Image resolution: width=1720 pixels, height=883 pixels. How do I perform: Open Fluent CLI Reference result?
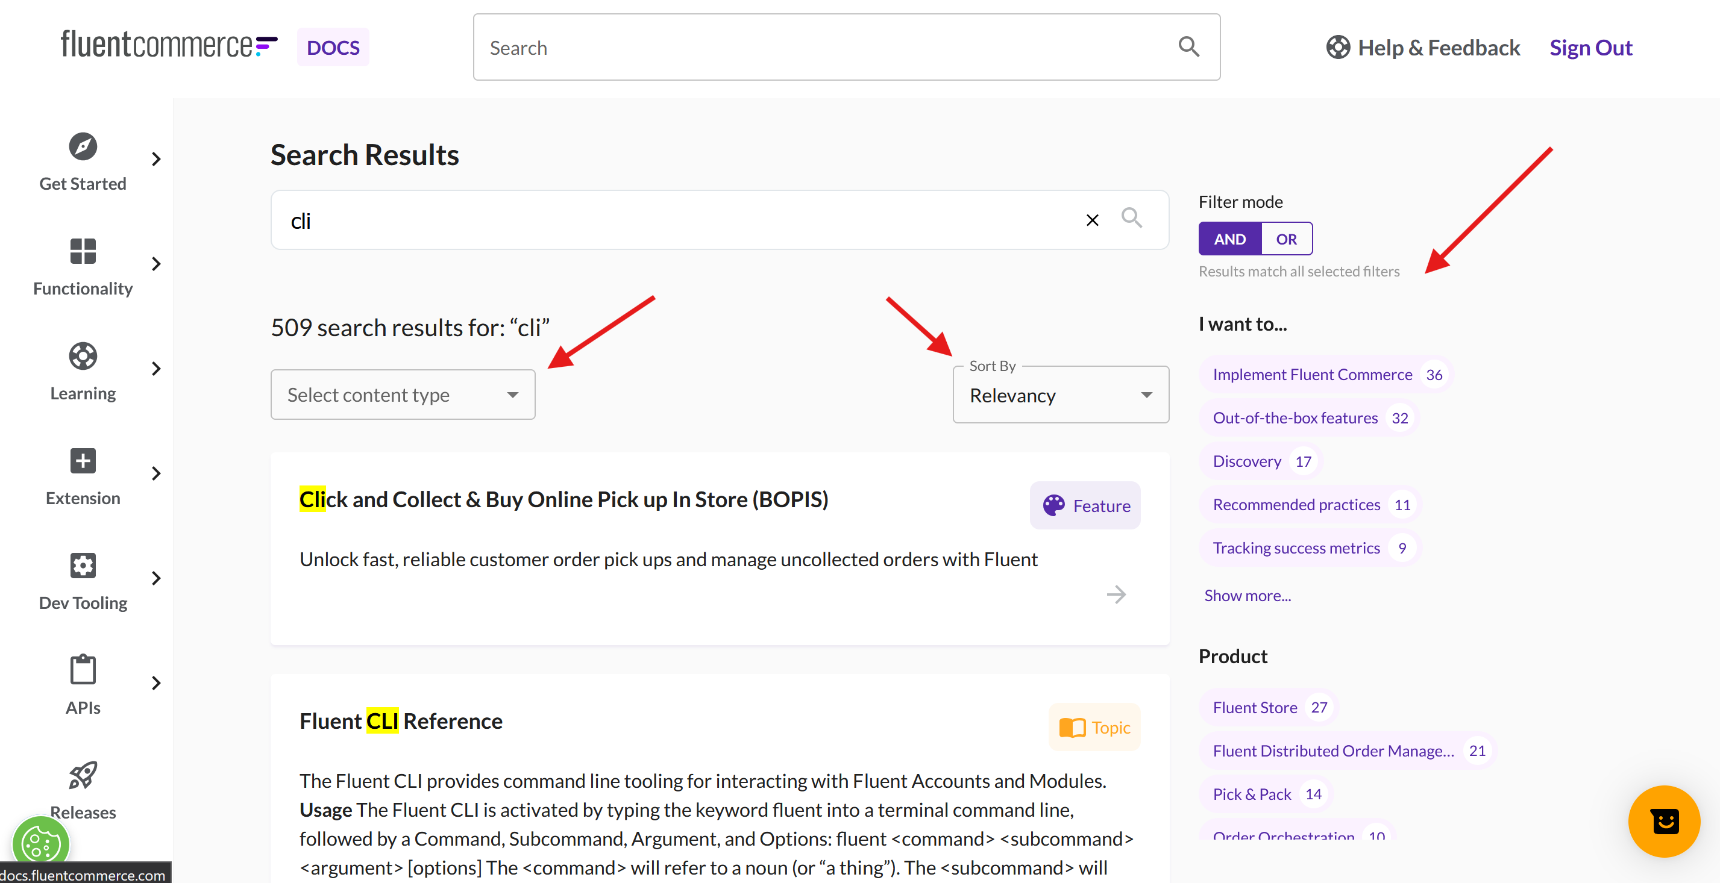click(x=401, y=721)
